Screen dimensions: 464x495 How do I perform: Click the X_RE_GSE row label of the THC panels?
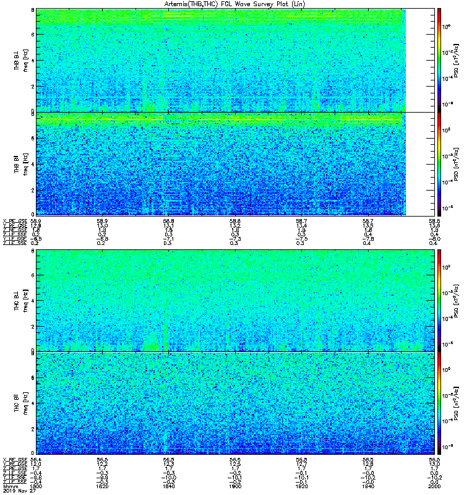tap(15, 460)
